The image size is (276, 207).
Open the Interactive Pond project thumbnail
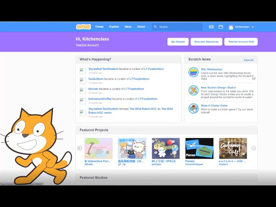[x=99, y=148]
